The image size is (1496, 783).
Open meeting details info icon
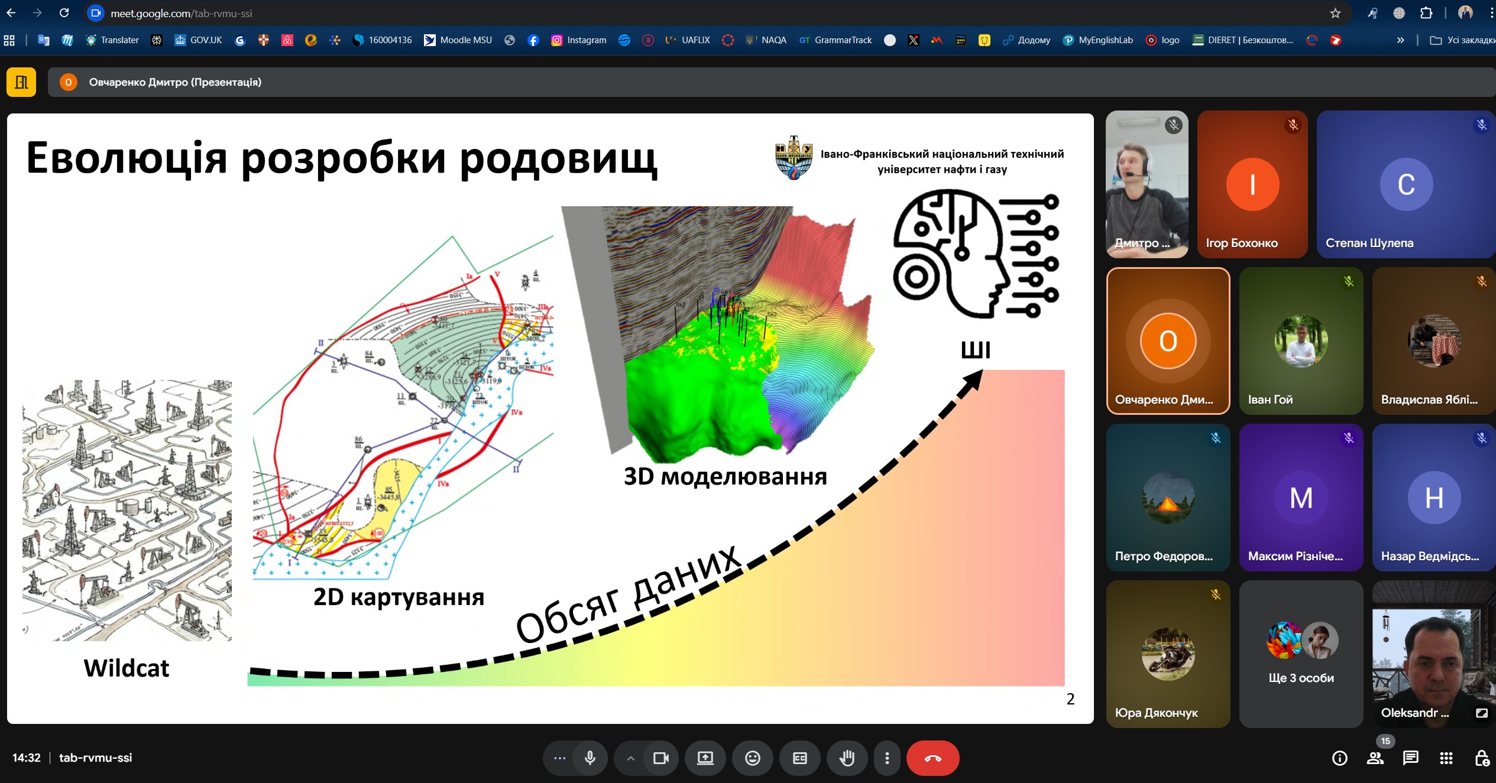[1339, 758]
